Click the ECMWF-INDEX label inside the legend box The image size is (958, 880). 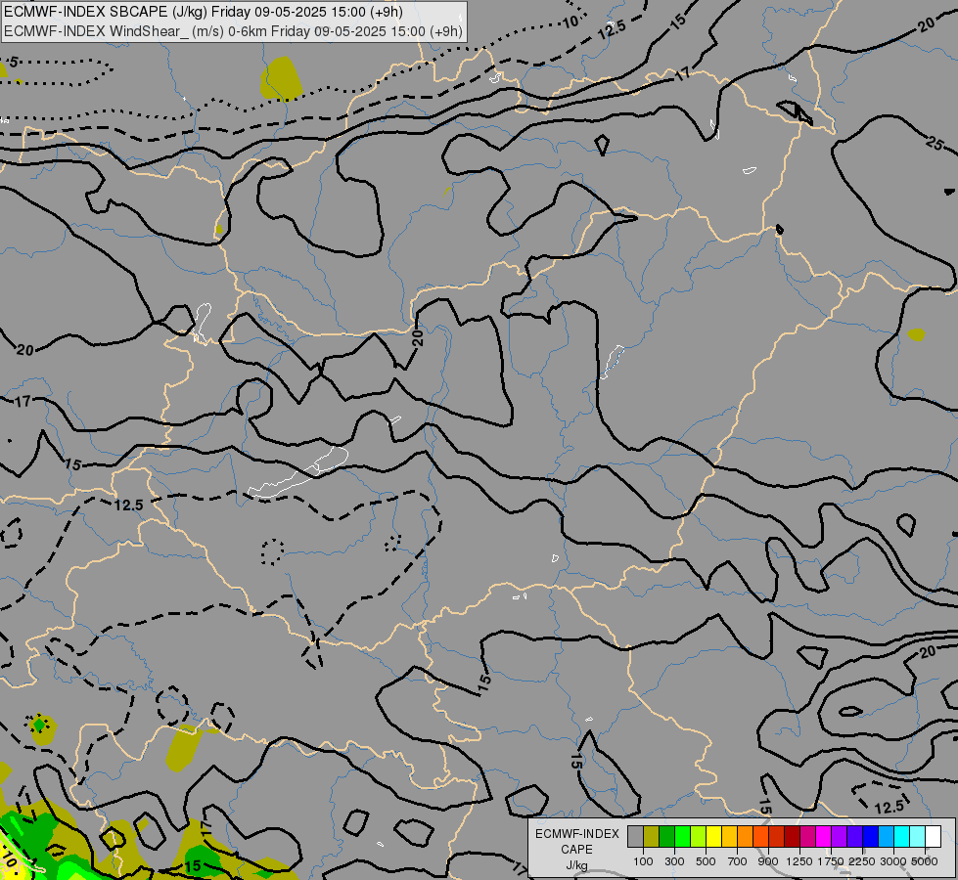tap(576, 834)
